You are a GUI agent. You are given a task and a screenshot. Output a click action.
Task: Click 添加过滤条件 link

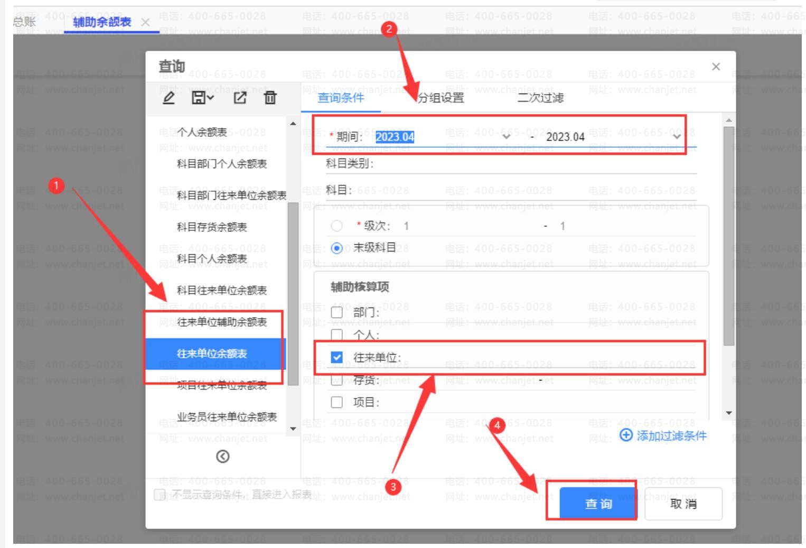[x=671, y=435]
